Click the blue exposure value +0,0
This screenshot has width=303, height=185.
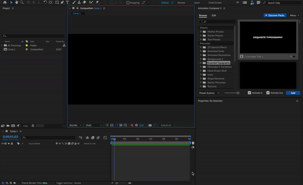[141, 125]
